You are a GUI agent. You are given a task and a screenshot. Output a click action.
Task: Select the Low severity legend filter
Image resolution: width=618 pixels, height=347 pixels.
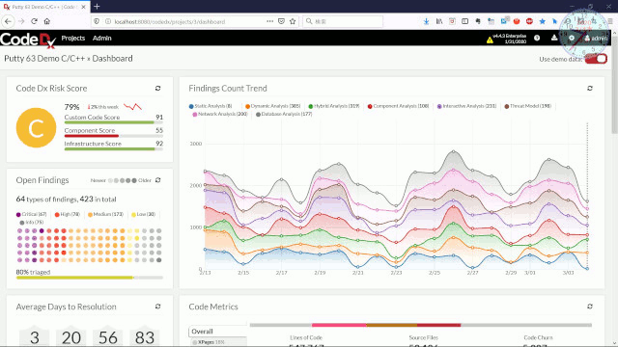click(x=144, y=214)
